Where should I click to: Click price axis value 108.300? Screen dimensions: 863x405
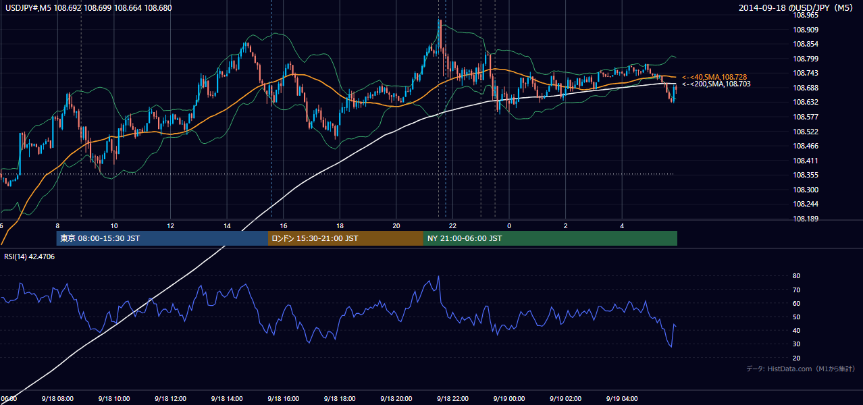pos(806,190)
